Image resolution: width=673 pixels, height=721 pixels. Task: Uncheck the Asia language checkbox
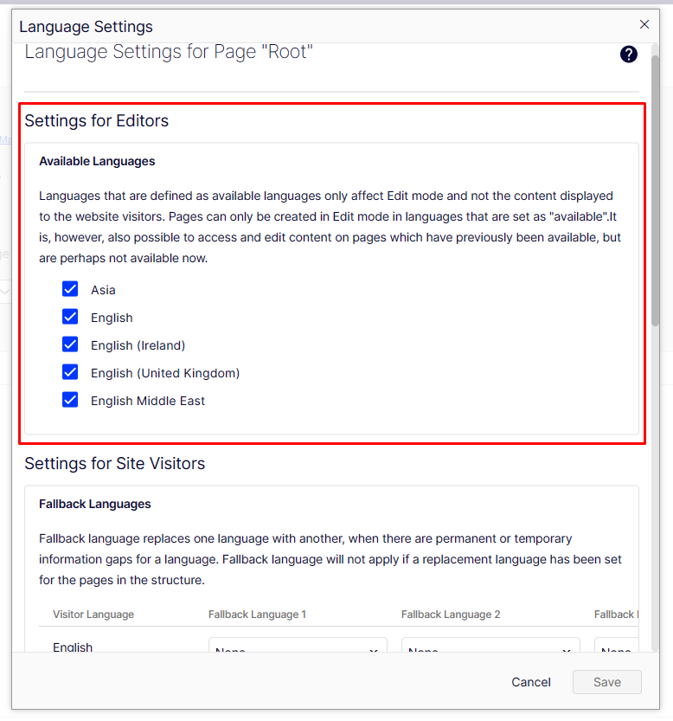pyautogui.click(x=70, y=289)
